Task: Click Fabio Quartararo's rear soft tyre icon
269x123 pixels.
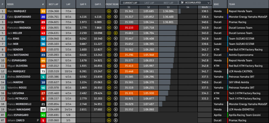Action: click(115, 17)
